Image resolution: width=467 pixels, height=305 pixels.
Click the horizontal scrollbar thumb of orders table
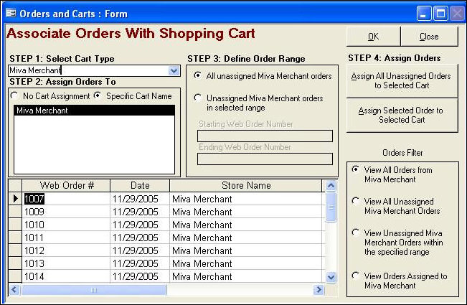click(x=94, y=290)
